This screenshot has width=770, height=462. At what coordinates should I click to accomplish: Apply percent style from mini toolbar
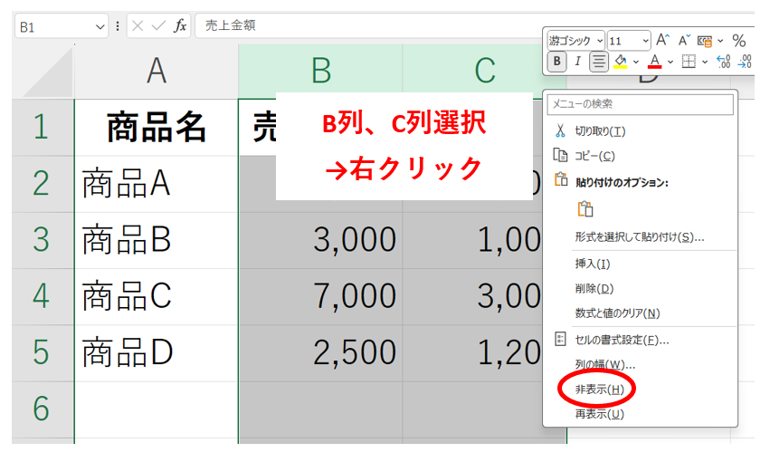click(x=739, y=41)
